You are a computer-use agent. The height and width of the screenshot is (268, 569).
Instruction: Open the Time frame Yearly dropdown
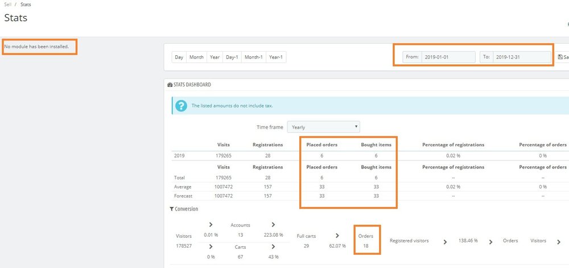323,127
